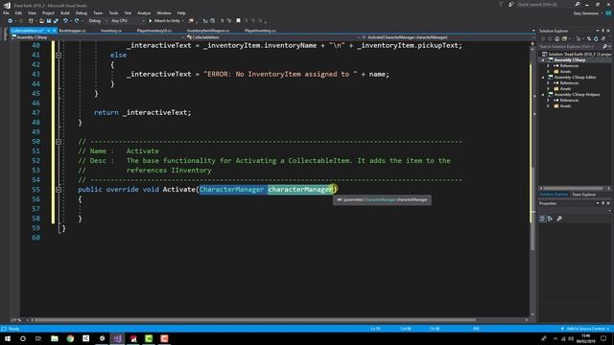
Task: Click the feedback icon beside Quick Launch
Action: tap(511, 4)
